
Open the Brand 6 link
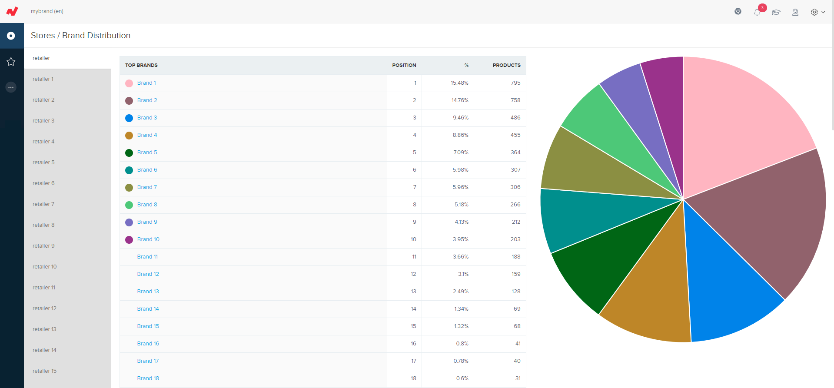click(x=147, y=170)
